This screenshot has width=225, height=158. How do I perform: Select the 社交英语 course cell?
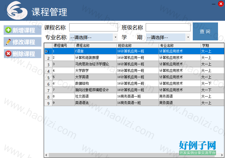click(96, 96)
